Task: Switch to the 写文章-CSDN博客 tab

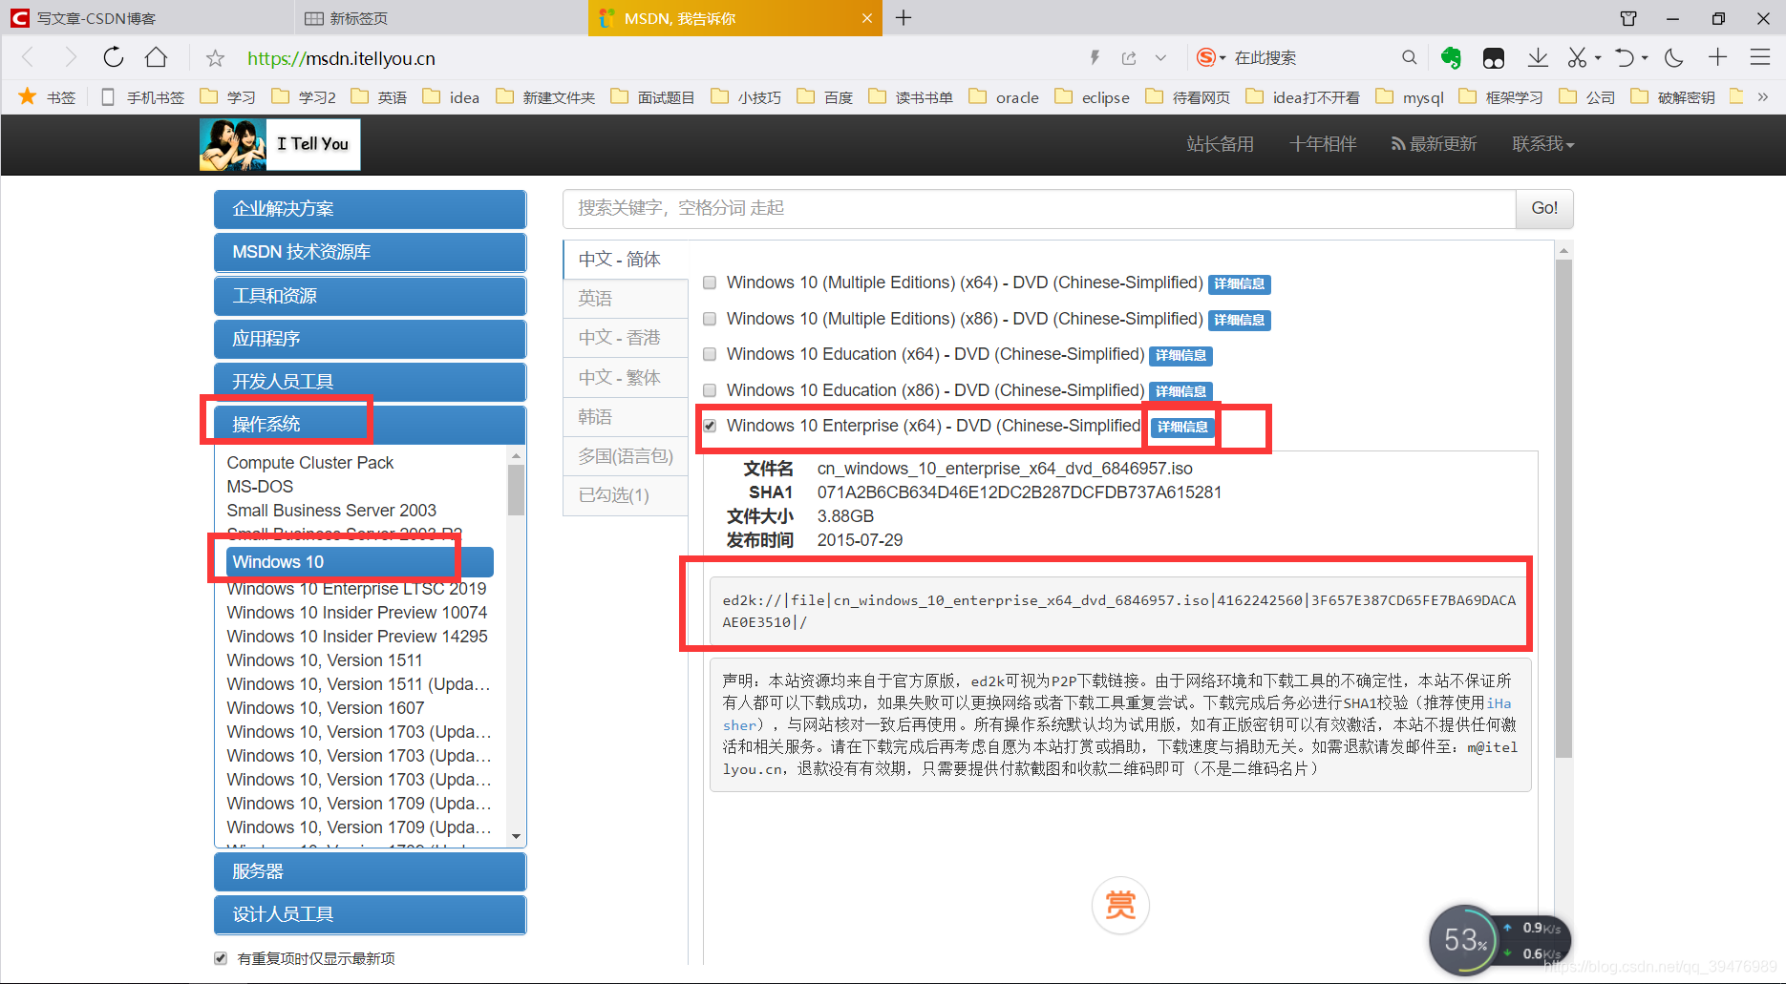Action: click(x=148, y=18)
